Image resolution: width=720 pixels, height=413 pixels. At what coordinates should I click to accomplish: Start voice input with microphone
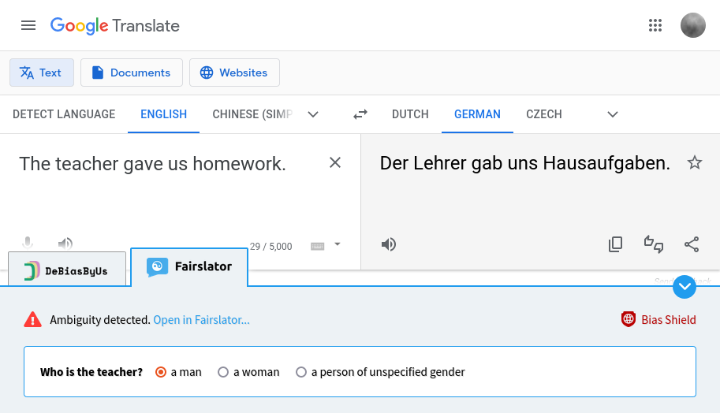(28, 243)
